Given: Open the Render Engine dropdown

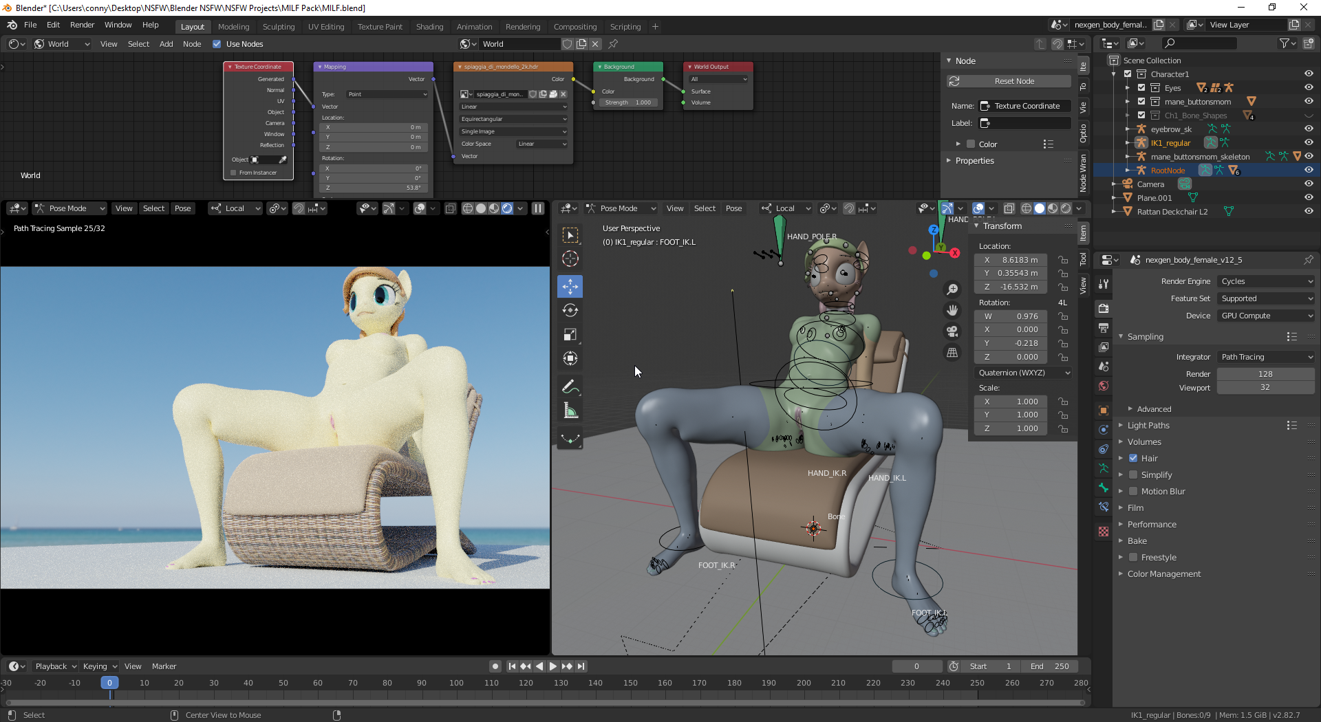Looking at the screenshot, I should click(1266, 281).
